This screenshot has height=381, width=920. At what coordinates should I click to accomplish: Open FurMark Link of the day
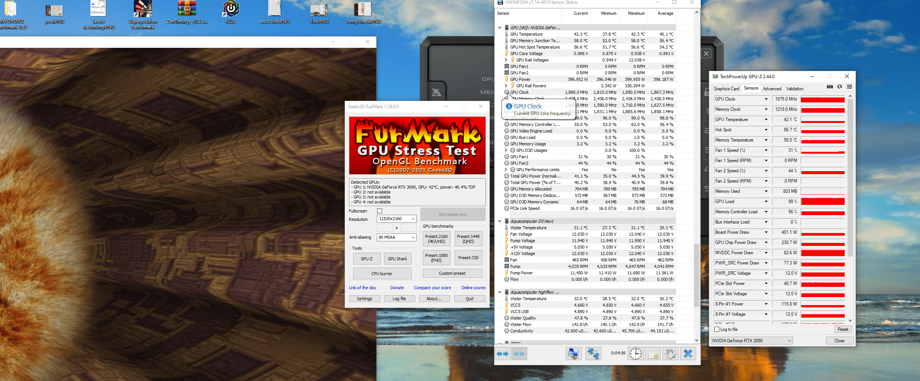pyautogui.click(x=362, y=288)
